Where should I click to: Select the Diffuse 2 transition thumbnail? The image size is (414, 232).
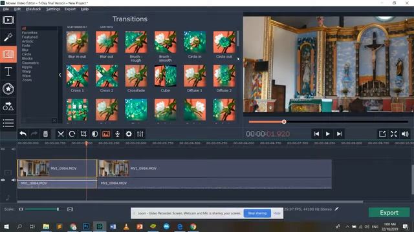224,76
